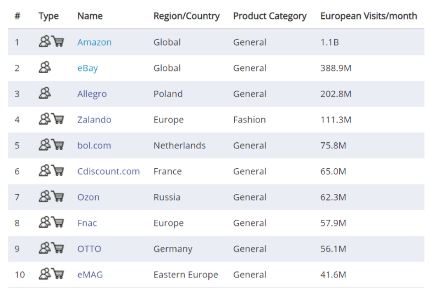The image size is (430, 294).
Task: Click the type icon in Ozon row
Action: pyautogui.click(x=51, y=197)
